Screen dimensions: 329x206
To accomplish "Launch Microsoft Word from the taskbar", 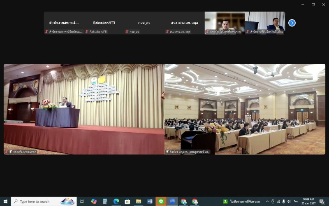I will [150, 201].
